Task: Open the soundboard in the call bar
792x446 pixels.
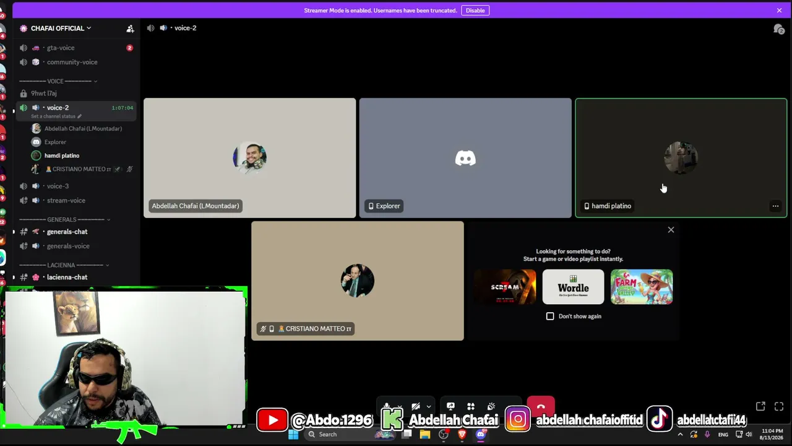Action: 491,406
